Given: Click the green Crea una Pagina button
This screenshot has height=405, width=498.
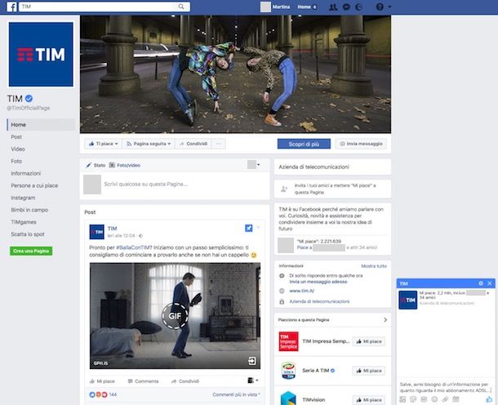Looking at the screenshot, I should tap(31, 251).
